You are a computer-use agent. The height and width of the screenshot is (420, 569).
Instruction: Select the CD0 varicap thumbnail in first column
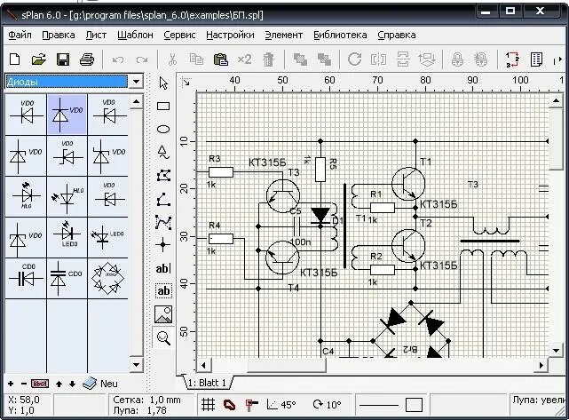26,279
